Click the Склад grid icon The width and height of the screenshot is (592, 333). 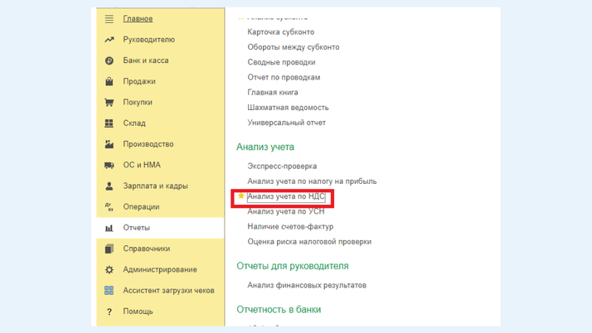pyautogui.click(x=109, y=123)
